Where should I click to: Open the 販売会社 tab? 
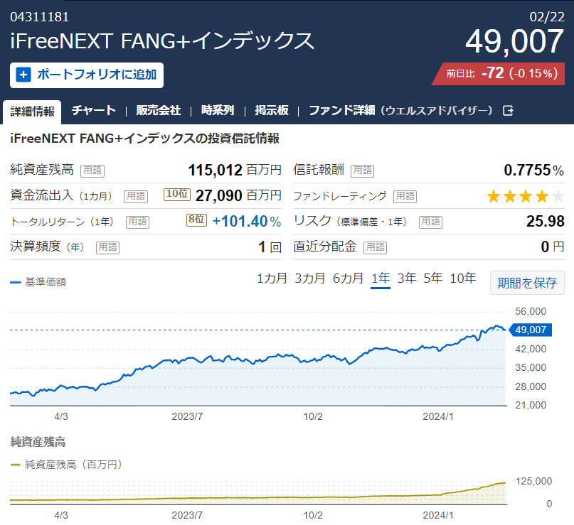pyautogui.click(x=159, y=110)
